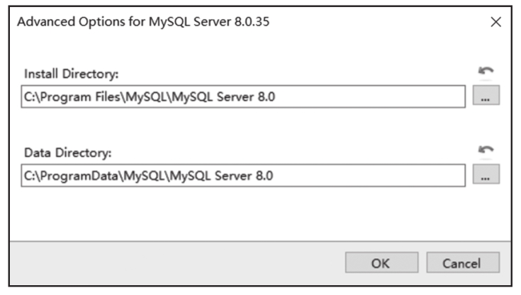Accept the changes by clicking OK
This screenshot has height=295, width=521.
pyautogui.click(x=381, y=262)
